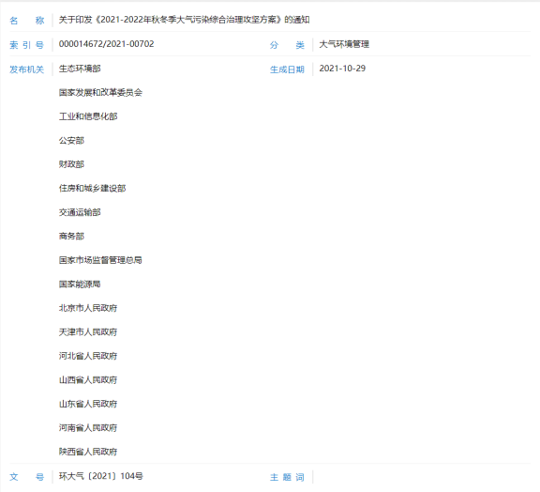The height and width of the screenshot is (492, 540).
Task: Click 国家发展和改革委员会 in the agency list
Action: pyautogui.click(x=100, y=92)
